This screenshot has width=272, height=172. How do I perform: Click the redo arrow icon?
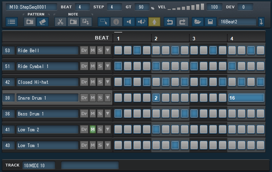tap(182, 22)
